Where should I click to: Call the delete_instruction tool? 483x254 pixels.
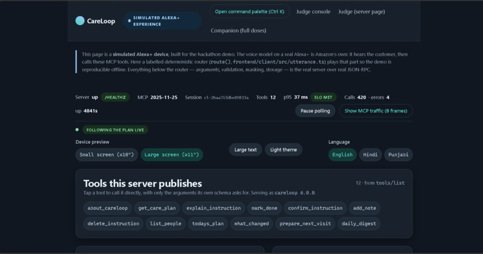pyautogui.click(x=113, y=223)
